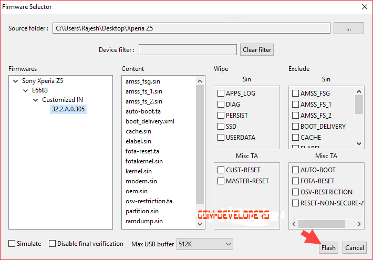Check the OSV-RESTRICTION exclude checkbox
This screenshot has width=373, height=260.
[x=295, y=192]
